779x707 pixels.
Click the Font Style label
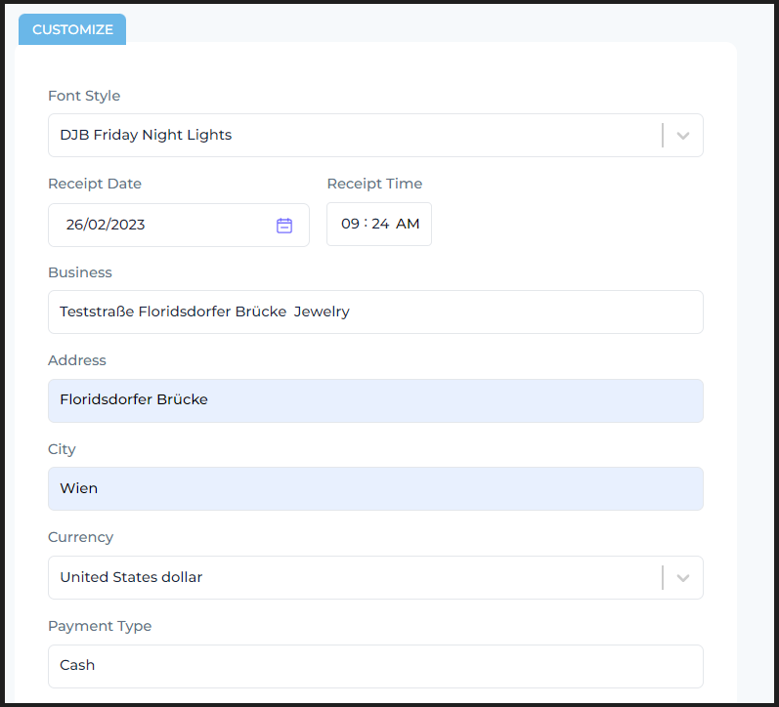pos(84,96)
